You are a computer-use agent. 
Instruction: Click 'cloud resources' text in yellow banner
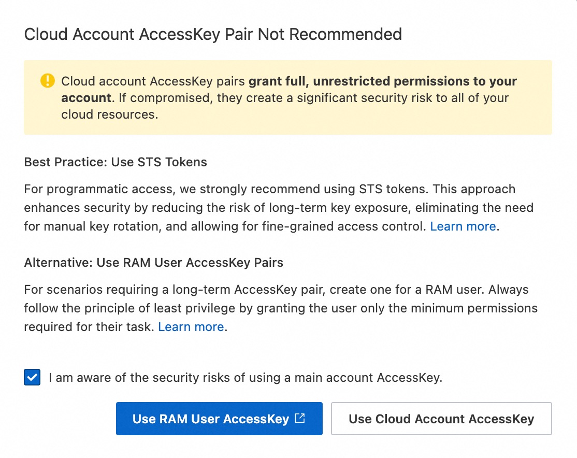[109, 115]
